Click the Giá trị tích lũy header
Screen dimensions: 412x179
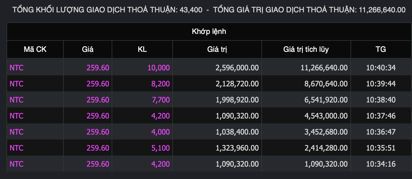tap(306, 49)
